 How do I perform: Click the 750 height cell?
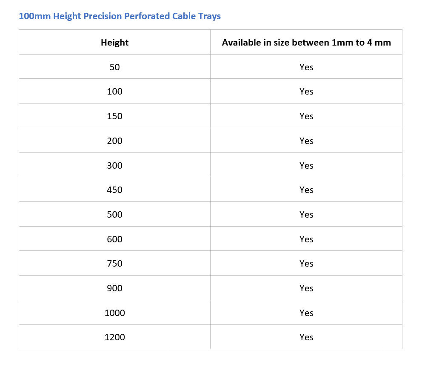pyautogui.click(x=115, y=263)
